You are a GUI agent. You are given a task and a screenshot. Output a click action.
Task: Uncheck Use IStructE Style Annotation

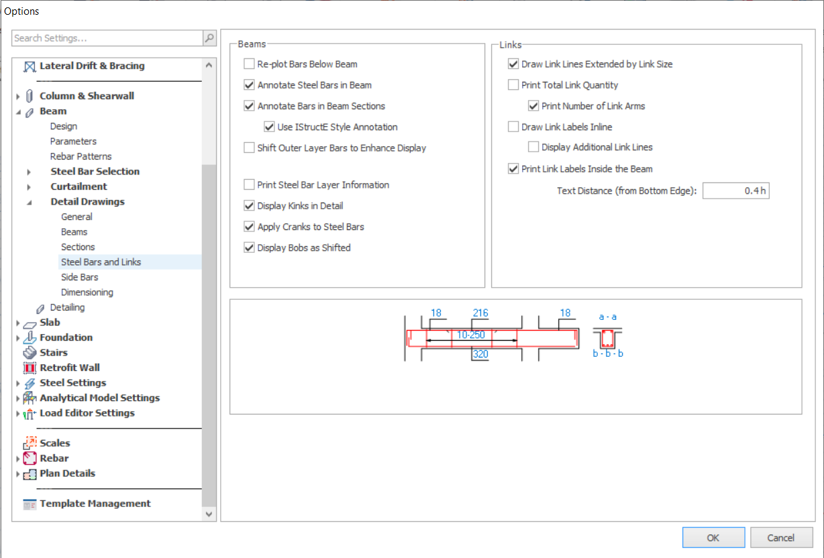point(270,127)
